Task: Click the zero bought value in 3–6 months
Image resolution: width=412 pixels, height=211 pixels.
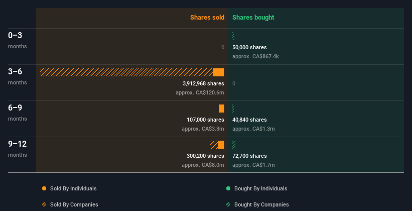Action: [x=234, y=83]
